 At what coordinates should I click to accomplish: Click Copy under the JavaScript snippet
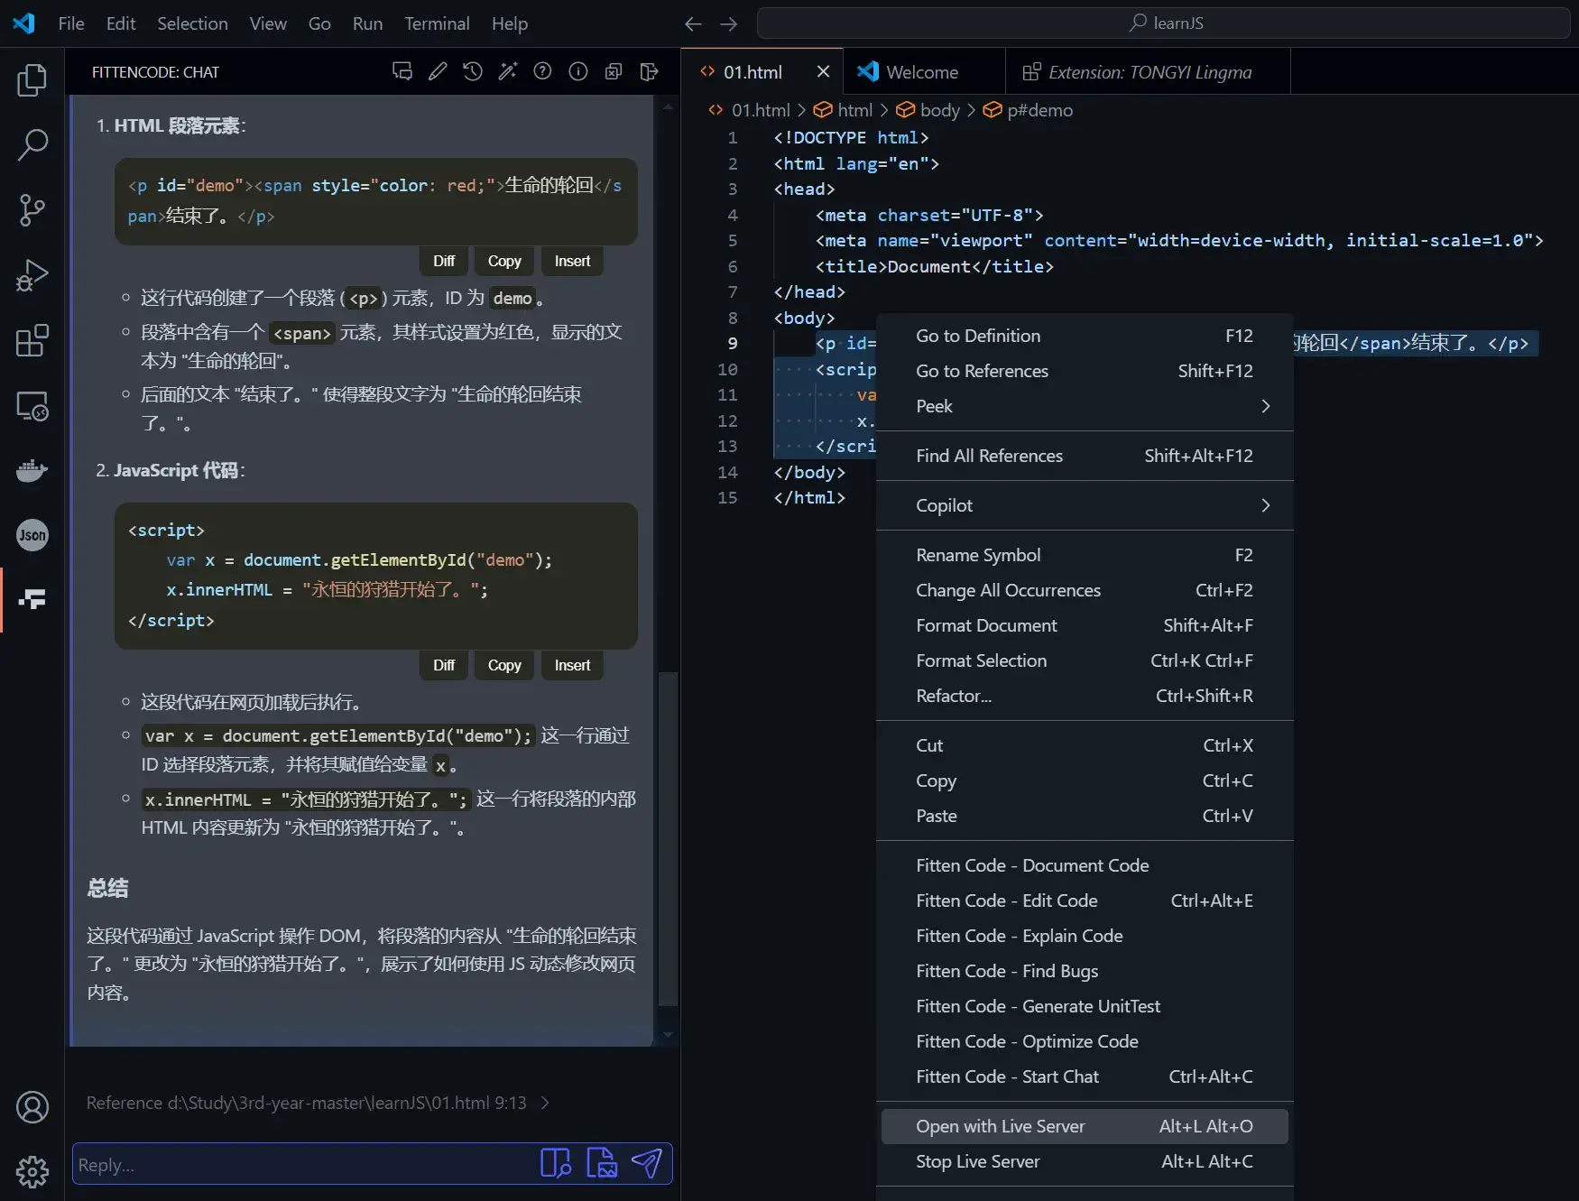point(504,665)
